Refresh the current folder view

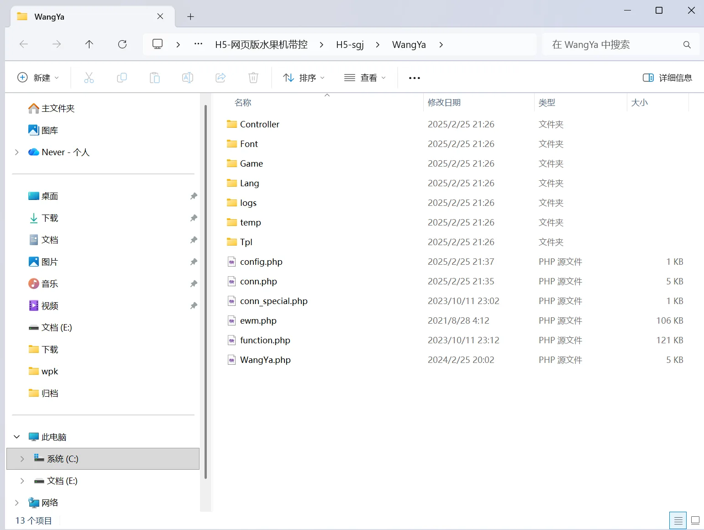pos(122,44)
